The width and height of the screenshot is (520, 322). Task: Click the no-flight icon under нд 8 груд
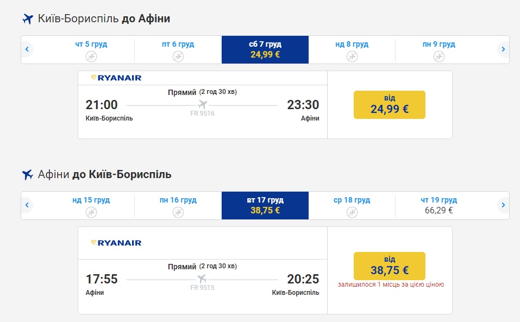[352, 56]
